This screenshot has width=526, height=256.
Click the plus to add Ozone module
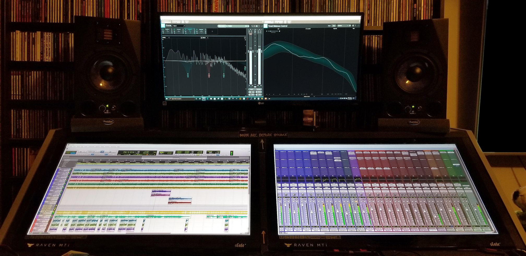click(x=212, y=31)
